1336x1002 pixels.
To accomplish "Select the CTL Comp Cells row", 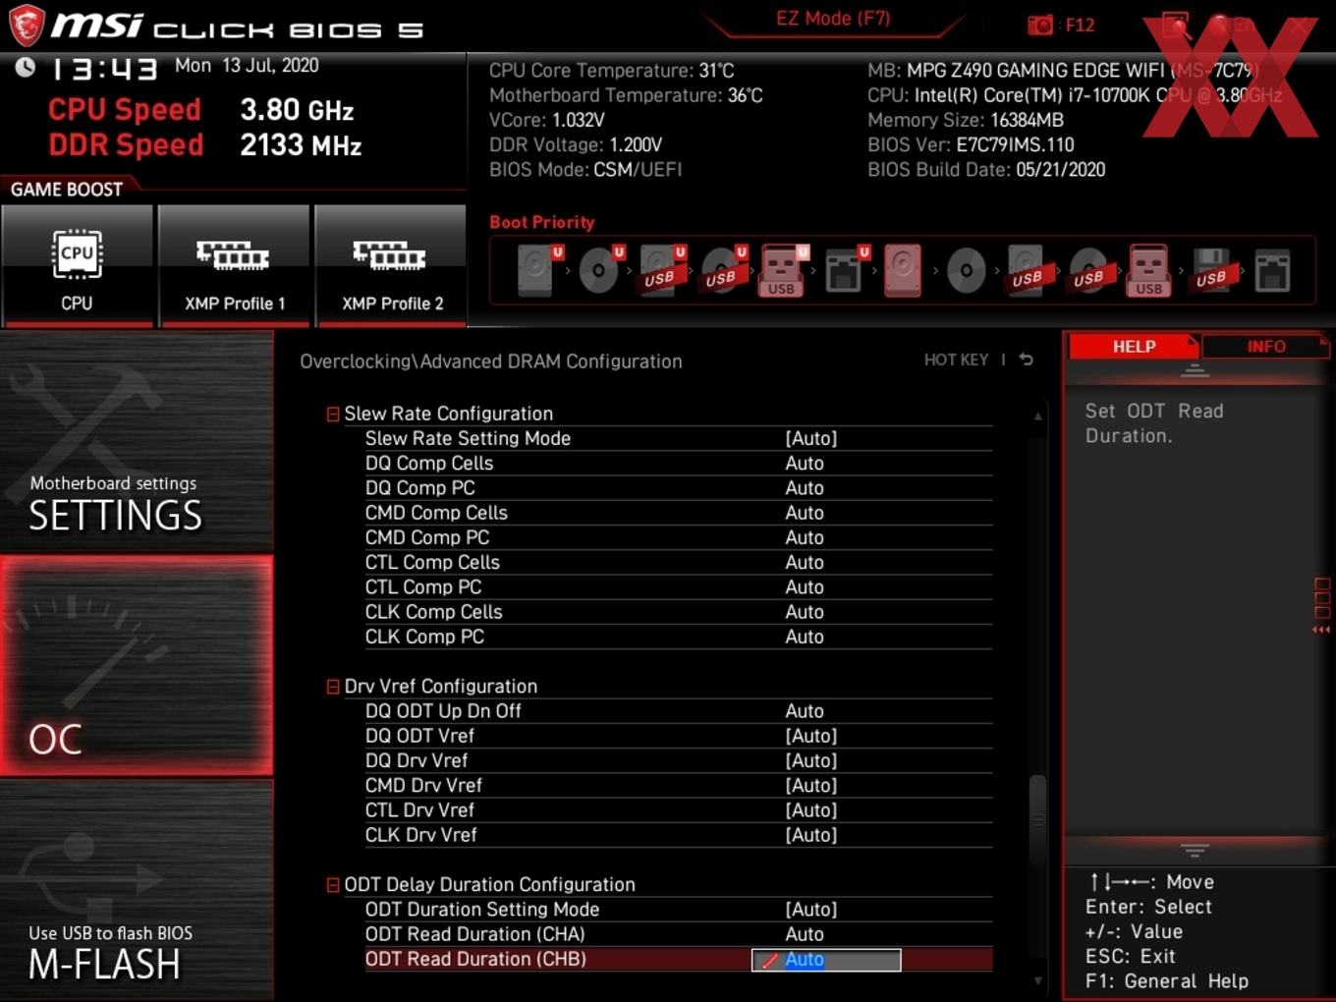I will click(678, 562).
